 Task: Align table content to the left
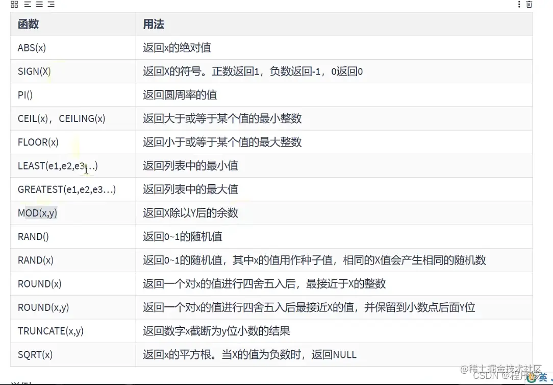click(28, 4)
